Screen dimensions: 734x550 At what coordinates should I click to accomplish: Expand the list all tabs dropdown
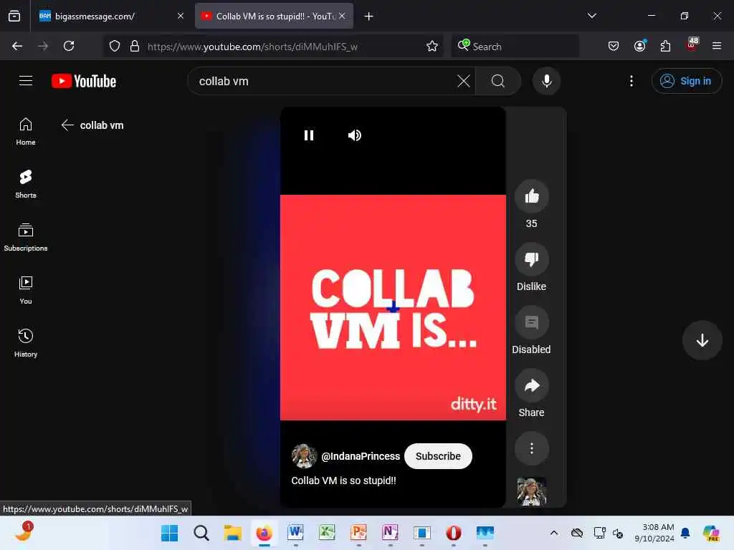point(591,16)
